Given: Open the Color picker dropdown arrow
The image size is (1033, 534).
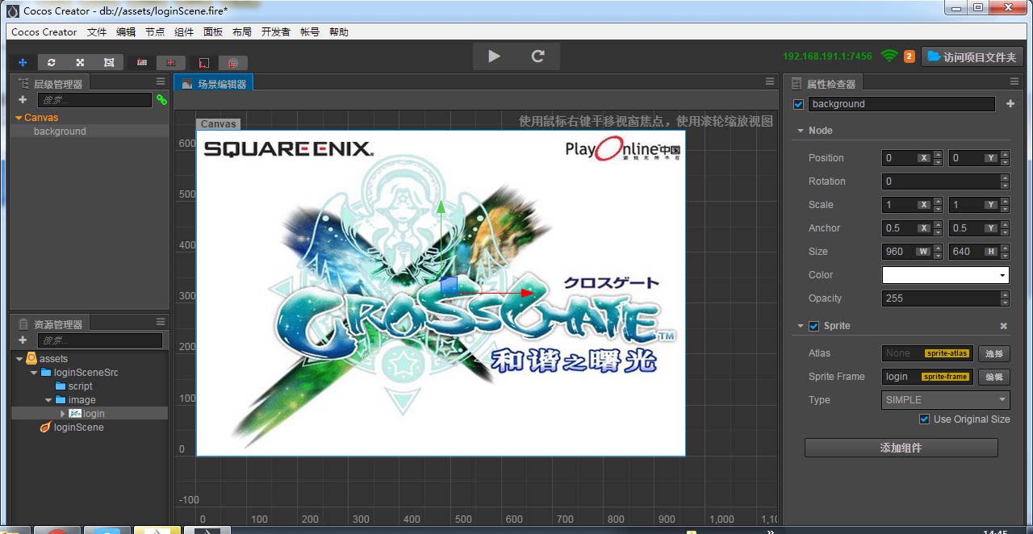Looking at the screenshot, I should click(1002, 275).
